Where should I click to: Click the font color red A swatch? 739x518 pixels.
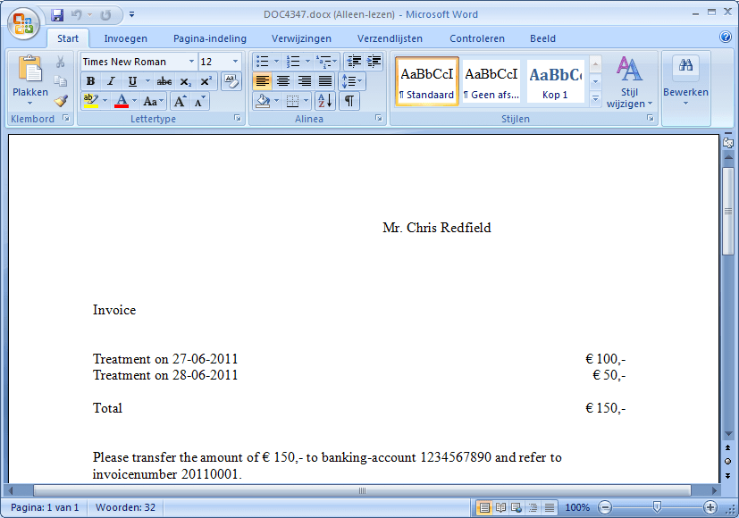tap(122, 101)
